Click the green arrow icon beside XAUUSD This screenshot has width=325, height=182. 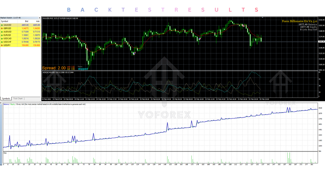(x=2, y=25)
